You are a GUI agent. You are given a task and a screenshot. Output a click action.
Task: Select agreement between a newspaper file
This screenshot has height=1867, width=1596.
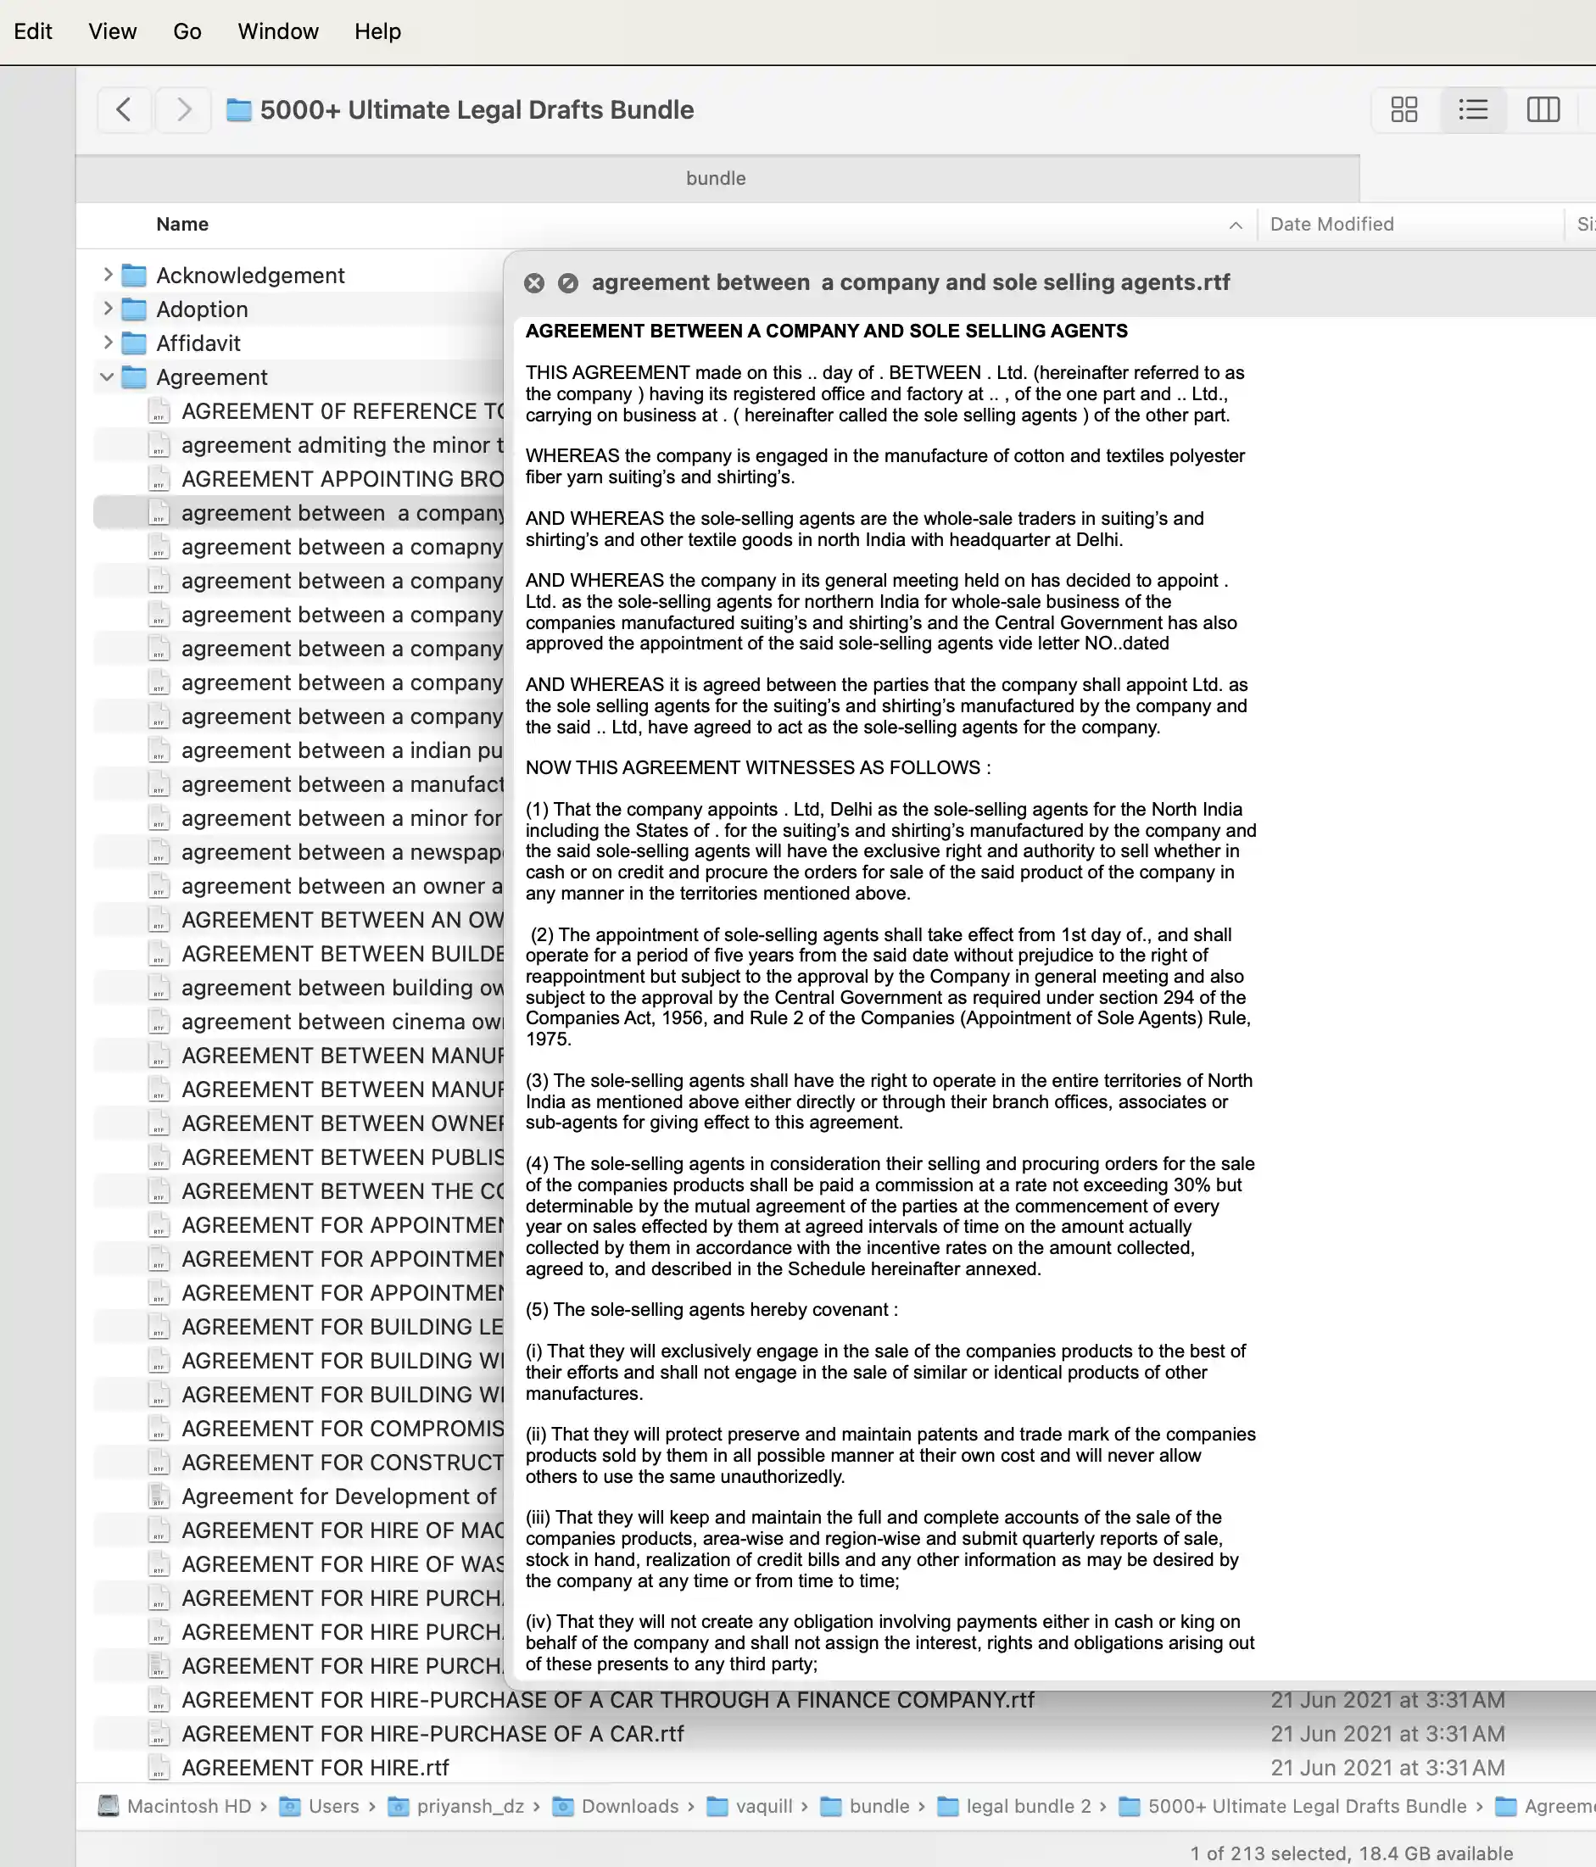point(343,852)
